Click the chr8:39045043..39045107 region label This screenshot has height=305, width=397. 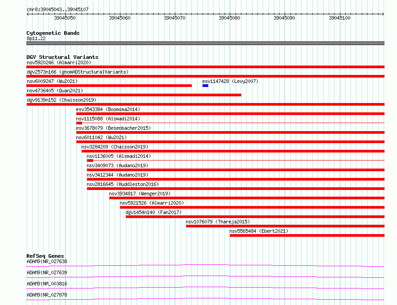[x=58, y=9]
